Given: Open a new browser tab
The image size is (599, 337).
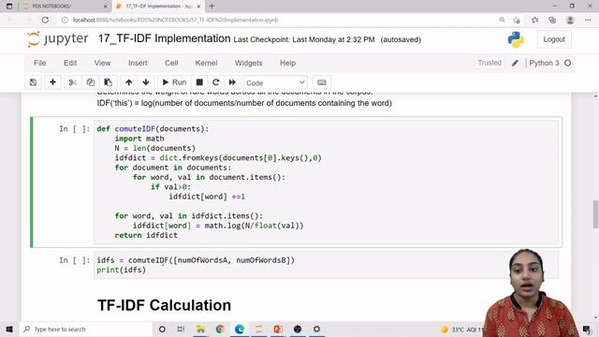Looking at the screenshot, I should tap(212, 7).
